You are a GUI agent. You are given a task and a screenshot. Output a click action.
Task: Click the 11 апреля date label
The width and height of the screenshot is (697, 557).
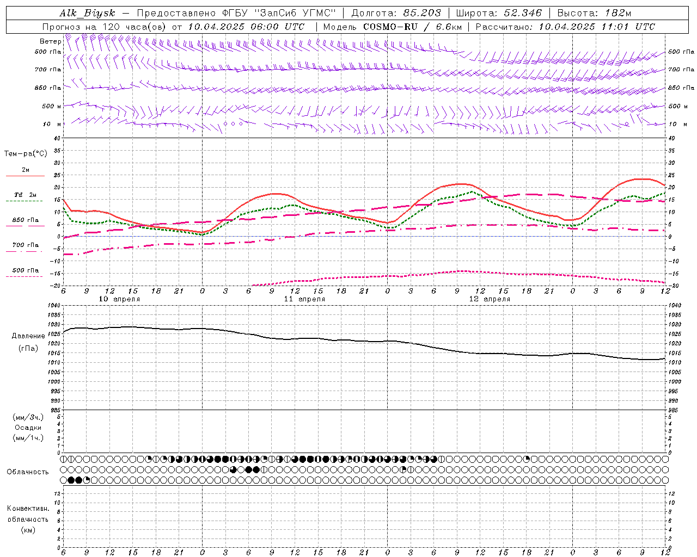(304, 299)
